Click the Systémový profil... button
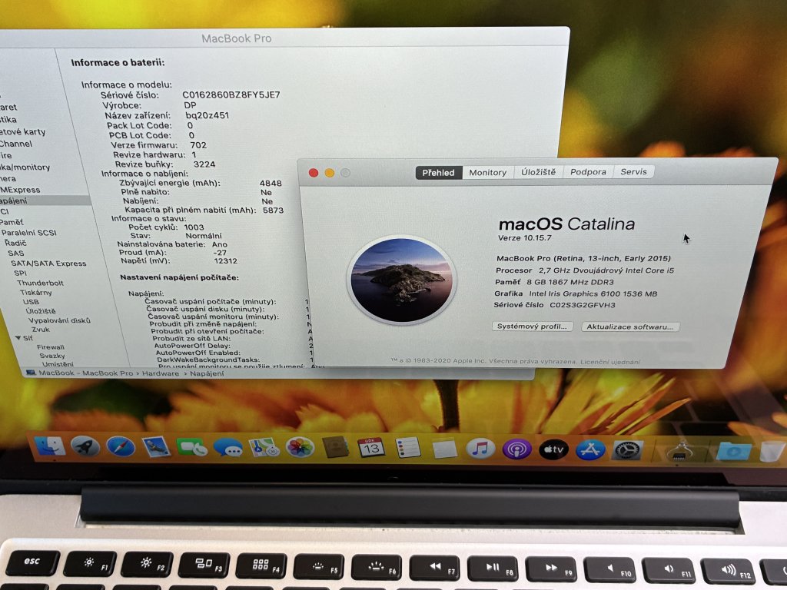787x590 pixels. 532,326
